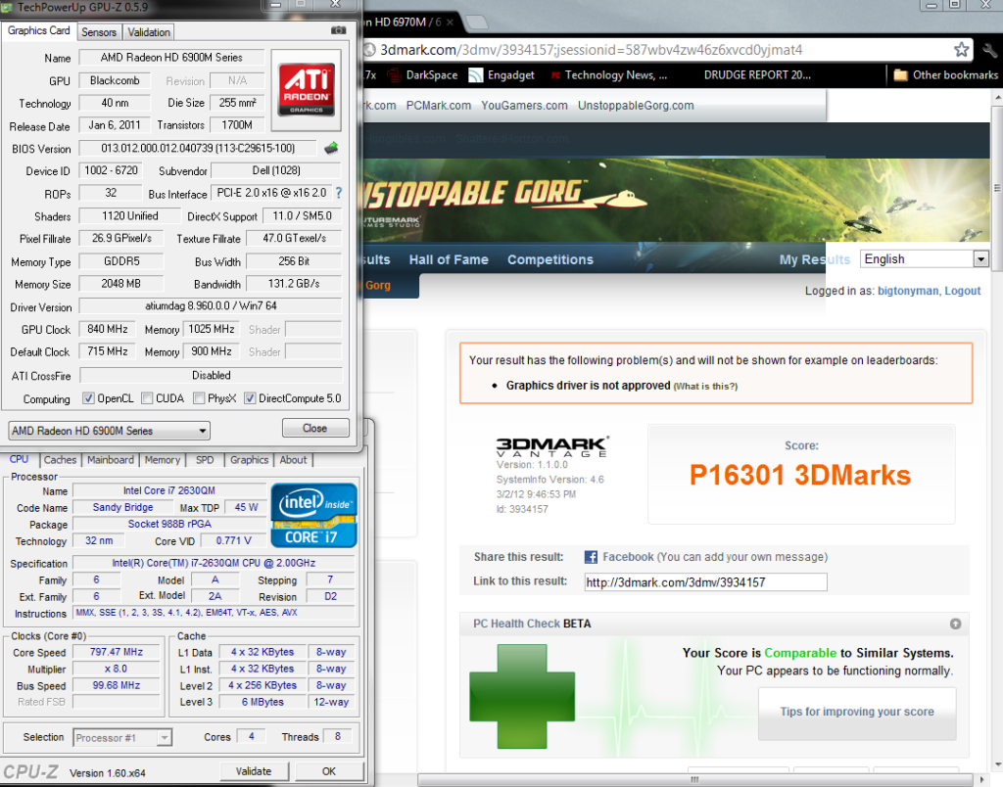Image resolution: width=1003 pixels, height=787 pixels.
Task: Click the BIOS save chip icon
Action: point(331,149)
